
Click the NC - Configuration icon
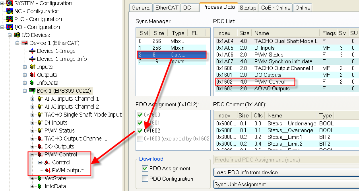point(10,11)
